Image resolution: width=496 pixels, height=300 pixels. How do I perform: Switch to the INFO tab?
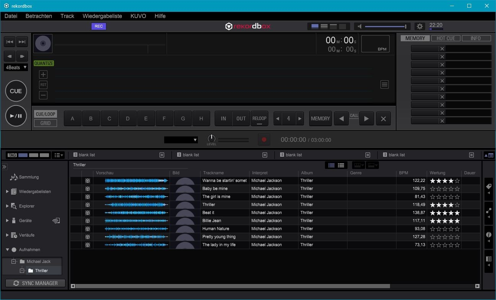476,38
